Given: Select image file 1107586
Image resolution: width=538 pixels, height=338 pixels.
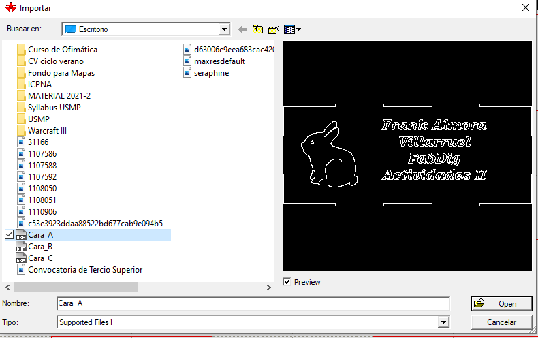Looking at the screenshot, I should (x=37, y=154).
